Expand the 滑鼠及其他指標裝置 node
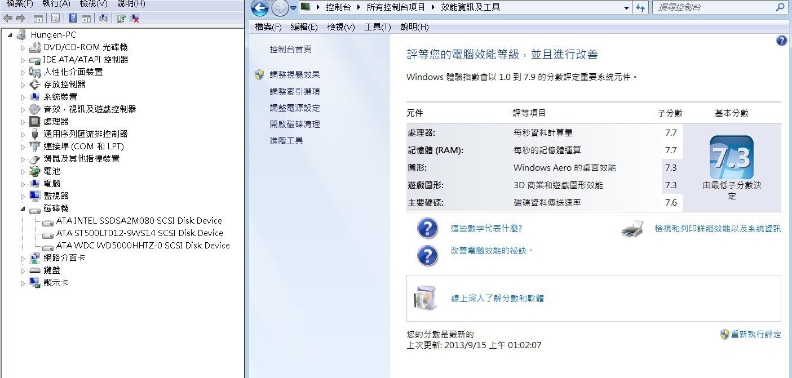 click(23, 159)
